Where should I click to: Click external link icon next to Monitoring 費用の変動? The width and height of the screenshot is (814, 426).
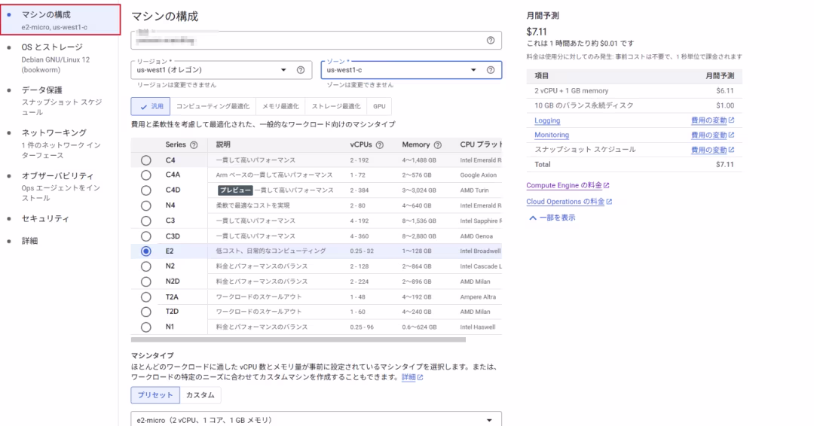point(731,135)
